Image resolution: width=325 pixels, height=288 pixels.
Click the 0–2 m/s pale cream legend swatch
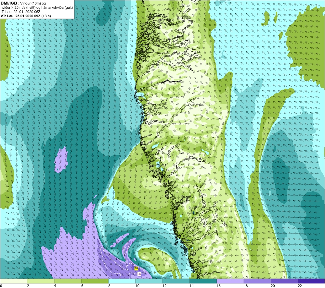(x=14, y=281)
